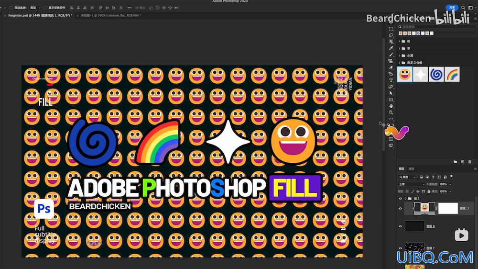Expand the third pattern folder
478x269 pixels.
coord(399,56)
